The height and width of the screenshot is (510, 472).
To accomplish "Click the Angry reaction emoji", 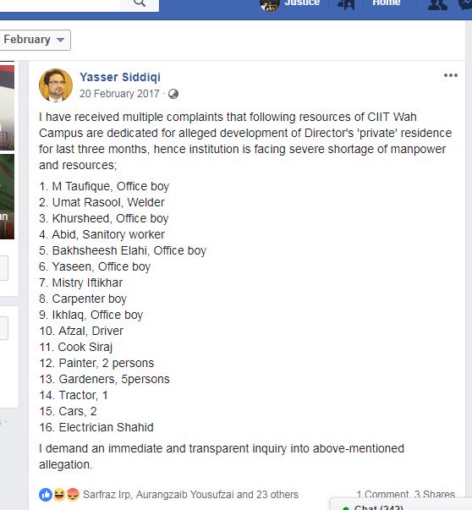I will pyautogui.click(x=73, y=495).
